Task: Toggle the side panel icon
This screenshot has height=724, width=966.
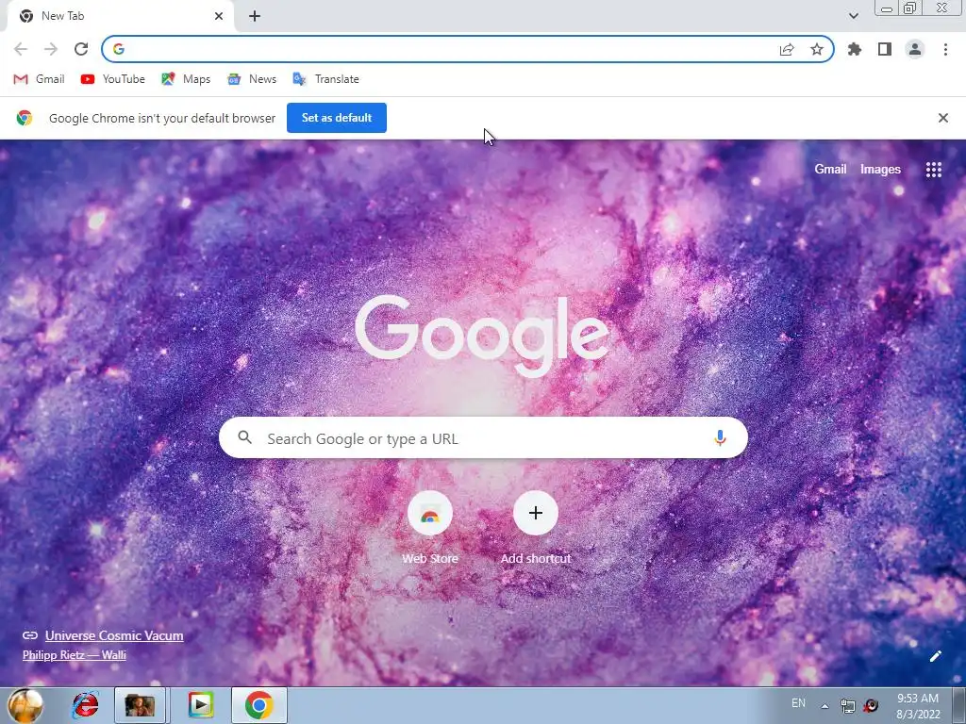Action: pos(885,49)
